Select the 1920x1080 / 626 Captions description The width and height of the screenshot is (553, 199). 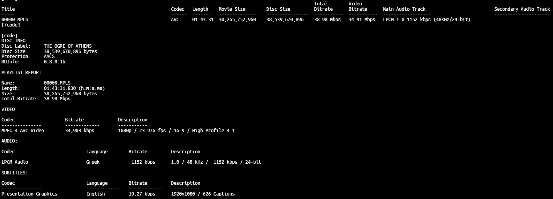point(203,194)
